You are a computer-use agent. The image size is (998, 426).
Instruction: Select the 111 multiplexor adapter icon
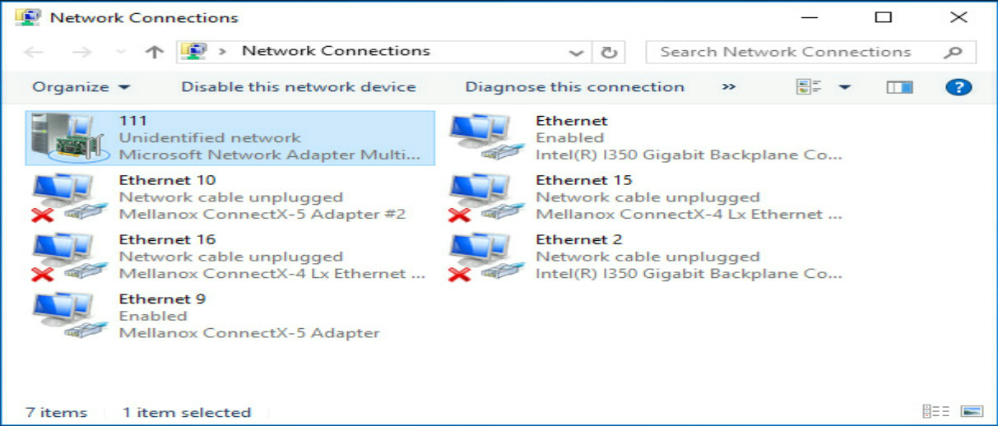69,137
